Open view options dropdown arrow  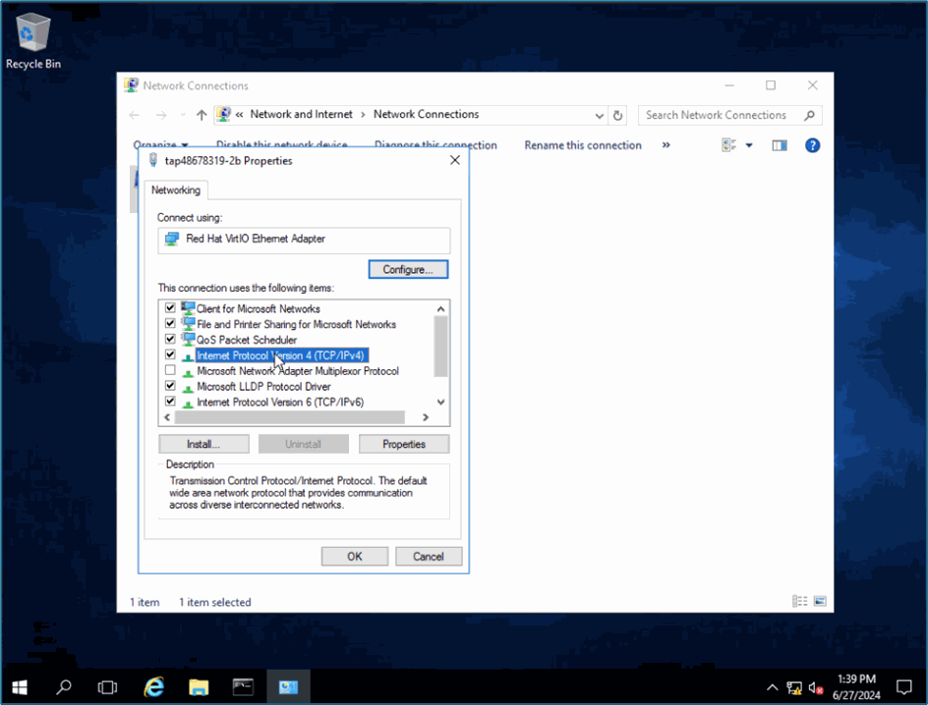coord(749,145)
